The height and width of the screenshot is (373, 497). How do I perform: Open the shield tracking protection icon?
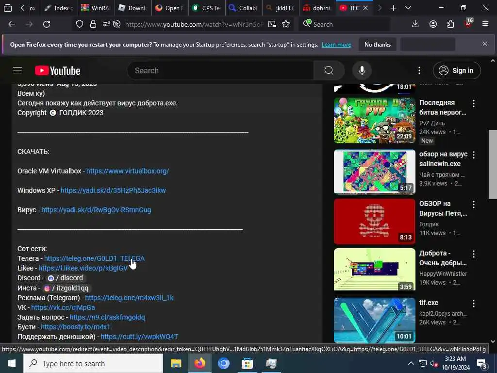coord(80,24)
